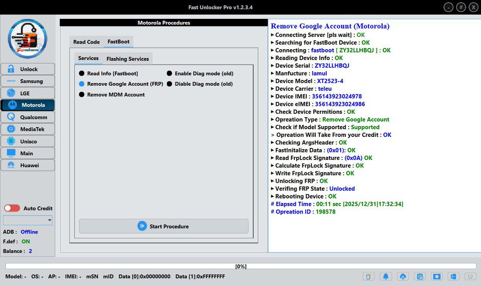Open the Flashing Services sub-tab
The width and height of the screenshot is (481, 286).
point(127,59)
